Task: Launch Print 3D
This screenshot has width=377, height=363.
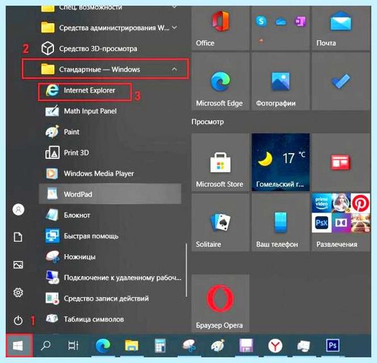Action: tap(110, 153)
